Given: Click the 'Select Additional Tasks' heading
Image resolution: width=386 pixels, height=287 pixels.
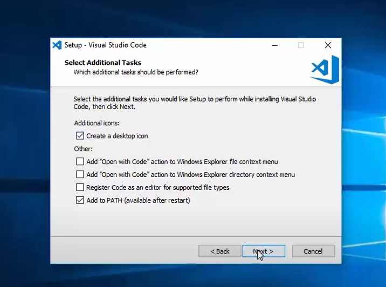Looking at the screenshot, I should 103,63.
